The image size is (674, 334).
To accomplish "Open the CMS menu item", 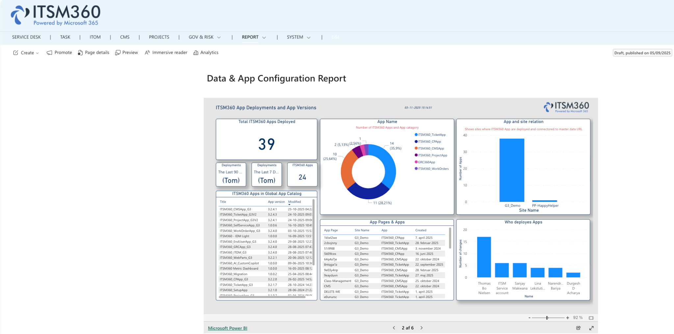I will pyautogui.click(x=125, y=37).
